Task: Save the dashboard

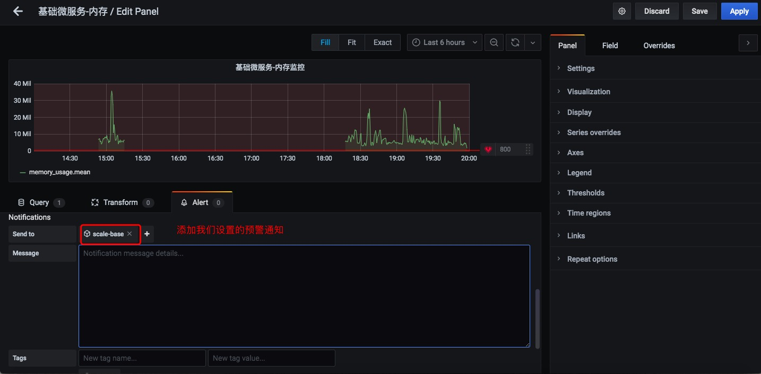Action: pyautogui.click(x=699, y=11)
